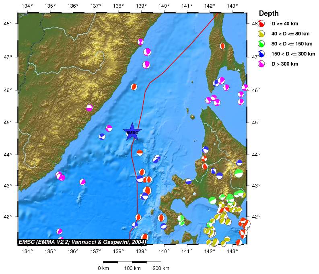Click the "D <= 40 km" legend label
319x274 pixels.
[284, 24]
